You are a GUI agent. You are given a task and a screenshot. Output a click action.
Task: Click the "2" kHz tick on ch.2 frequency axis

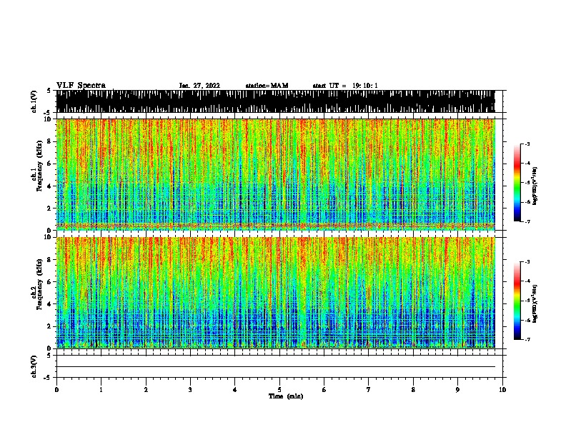49,326
